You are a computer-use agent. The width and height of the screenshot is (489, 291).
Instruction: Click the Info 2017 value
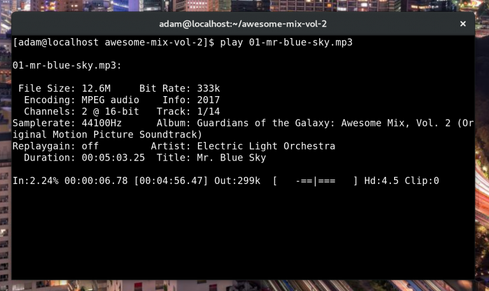(208, 100)
